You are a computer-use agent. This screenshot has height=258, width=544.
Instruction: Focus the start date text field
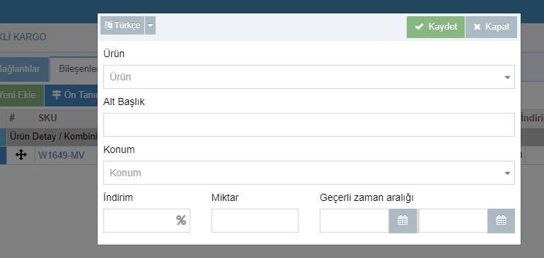354,221
